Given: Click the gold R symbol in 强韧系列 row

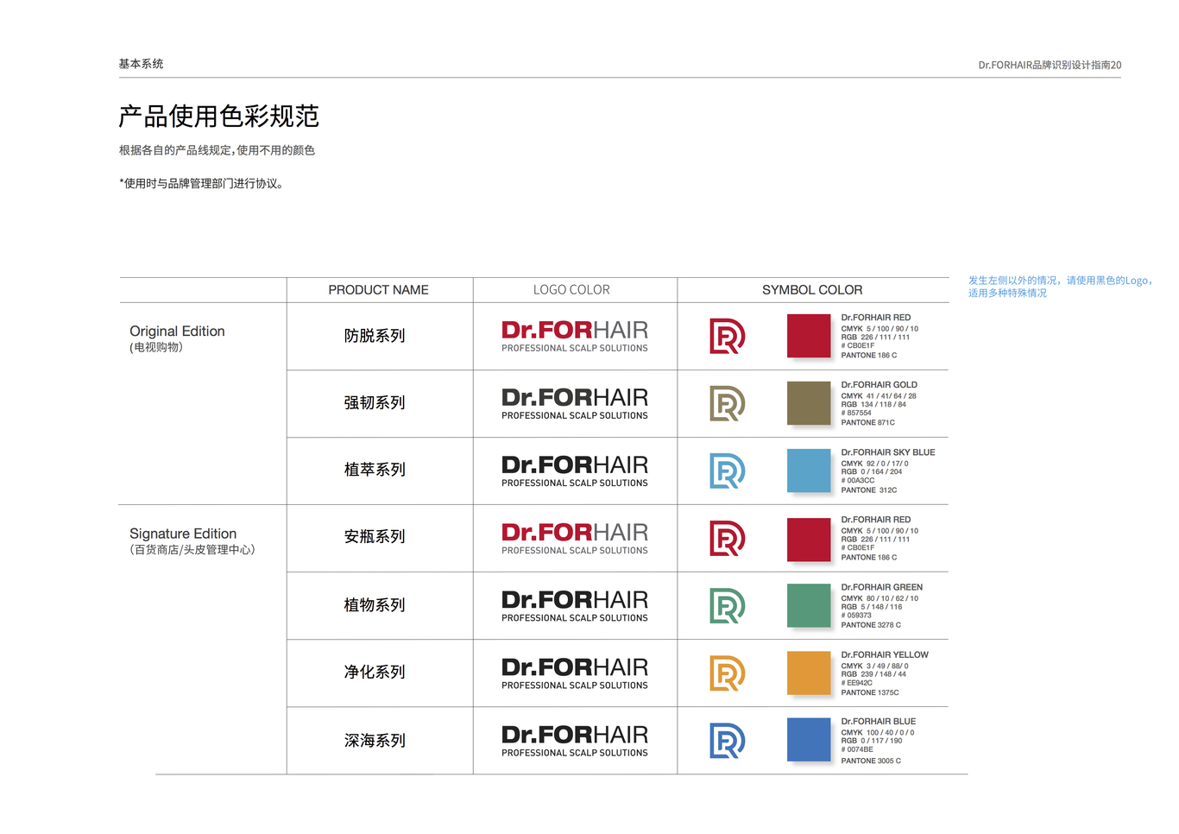Looking at the screenshot, I should (727, 403).
